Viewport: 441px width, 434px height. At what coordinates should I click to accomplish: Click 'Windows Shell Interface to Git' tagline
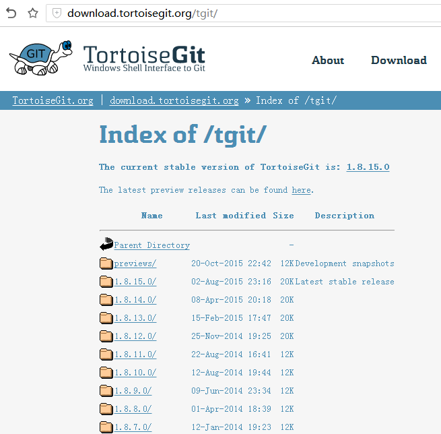click(144, 68)
